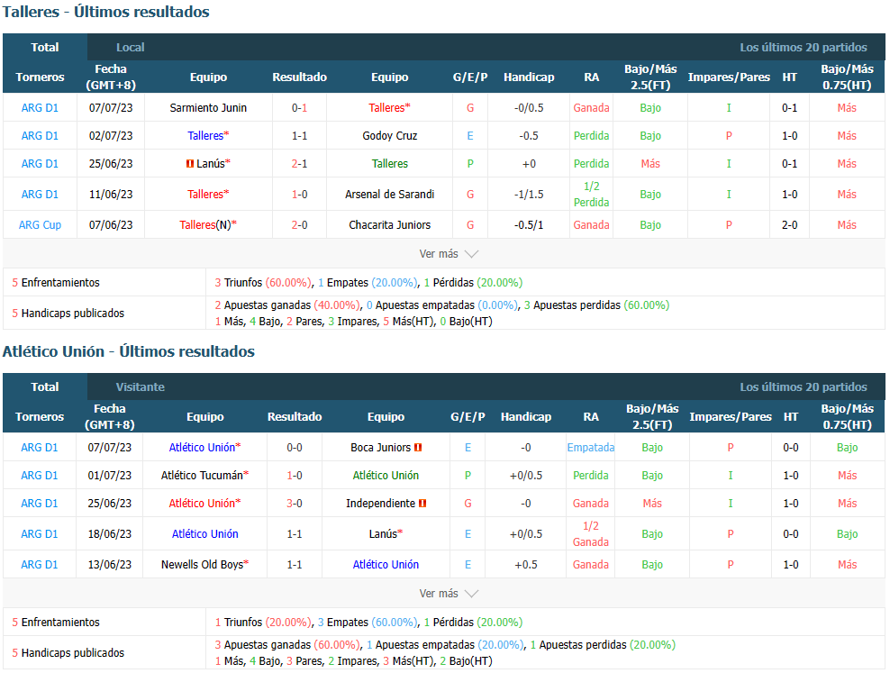
Task: Open Los últimos 20 partidos selector for Atlético Unión
Action: coord(804,387)
